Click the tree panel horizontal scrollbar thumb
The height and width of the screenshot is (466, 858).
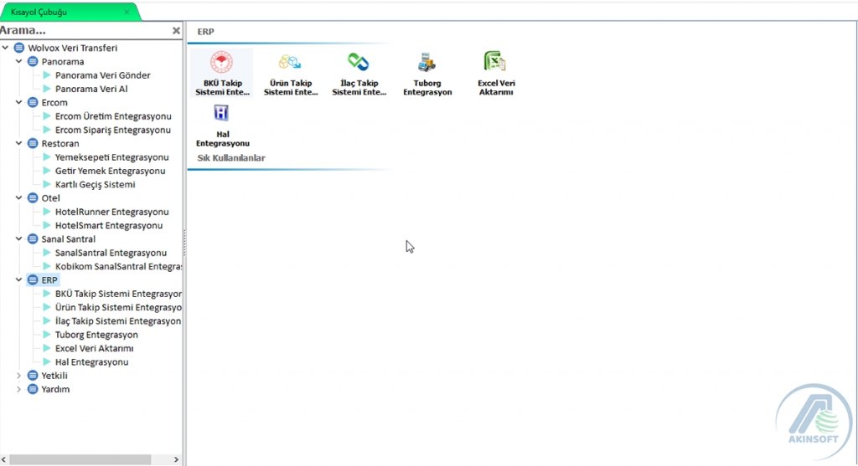(x=80, y=460)
